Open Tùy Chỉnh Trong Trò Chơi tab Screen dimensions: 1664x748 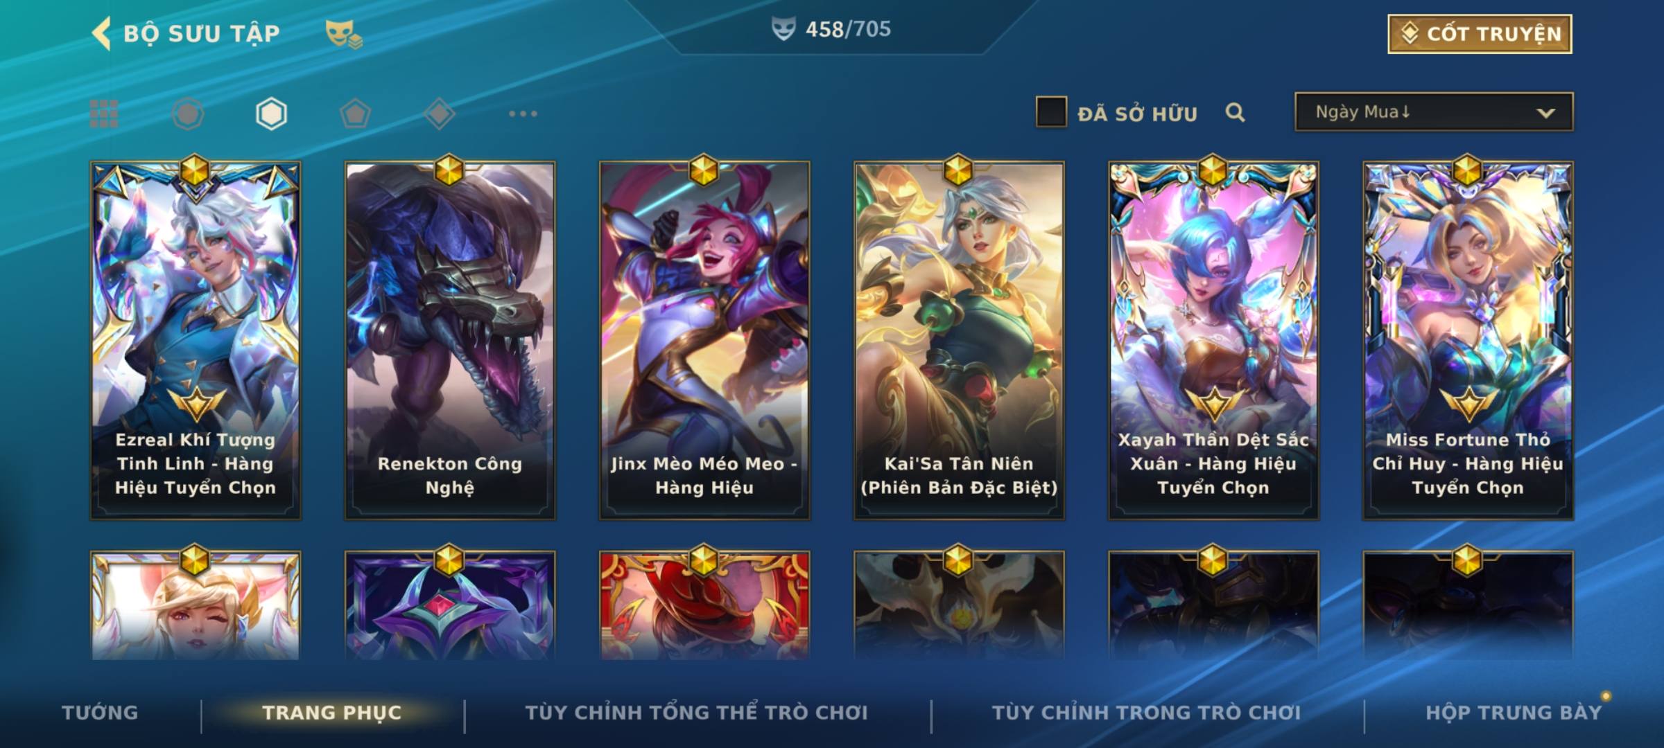click(x=1146, y=712)
